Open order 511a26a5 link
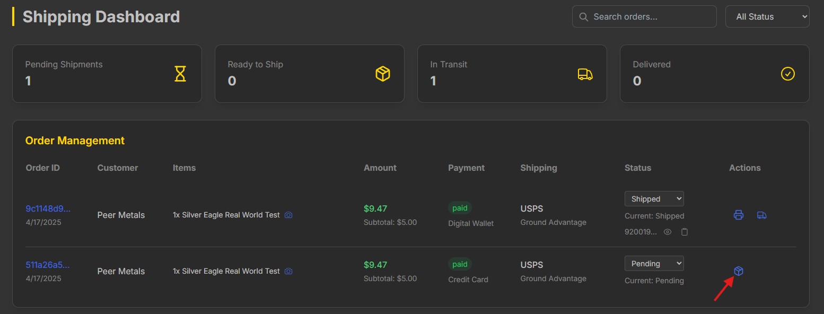824x314 pixels. (x=48, y=265)
